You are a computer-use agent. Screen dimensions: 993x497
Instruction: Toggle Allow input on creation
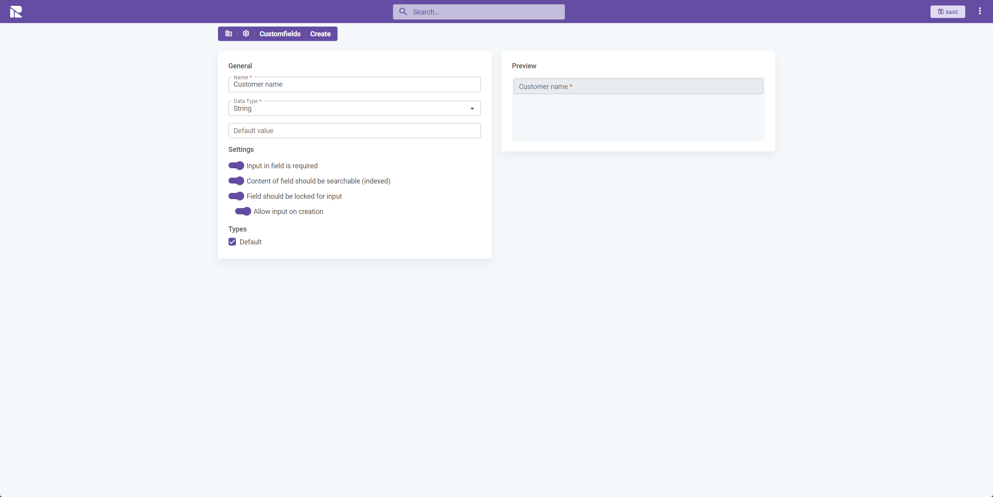coord(243,211)
